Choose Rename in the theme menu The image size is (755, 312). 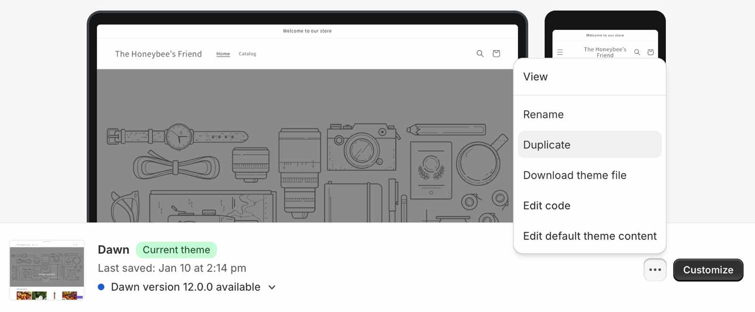click(x=543, y=115)
